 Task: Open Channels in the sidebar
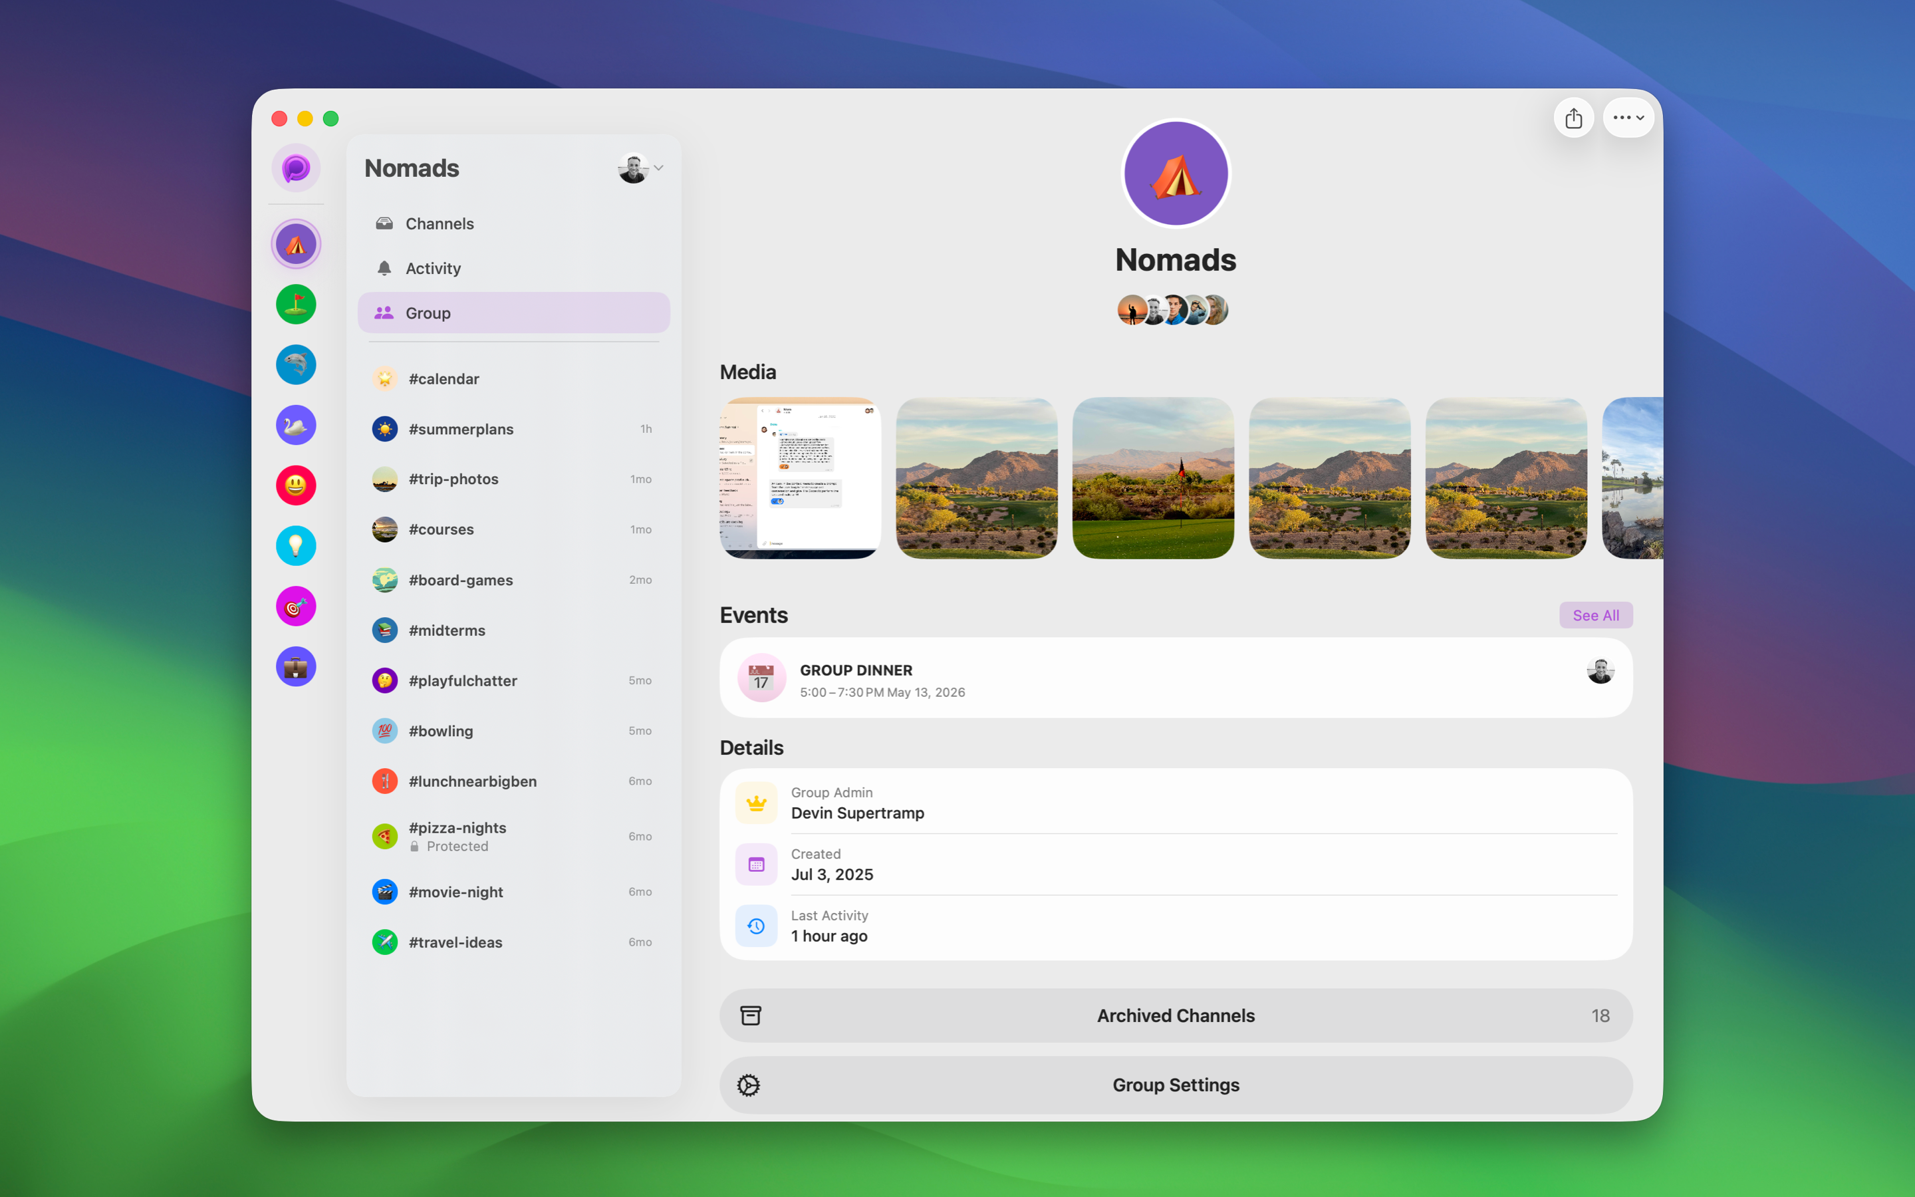(513, 224)
